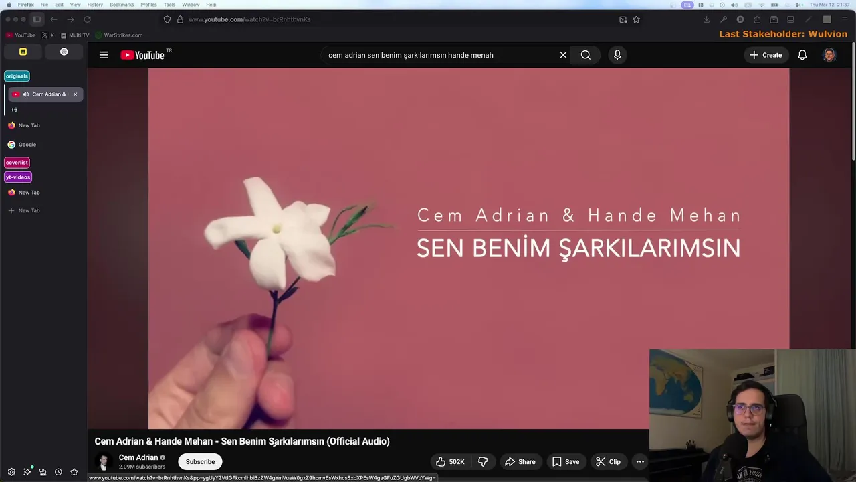Open Cem Adrian channel avatar
The width and height of the screenshot is (856, 482).
point(104,461)
